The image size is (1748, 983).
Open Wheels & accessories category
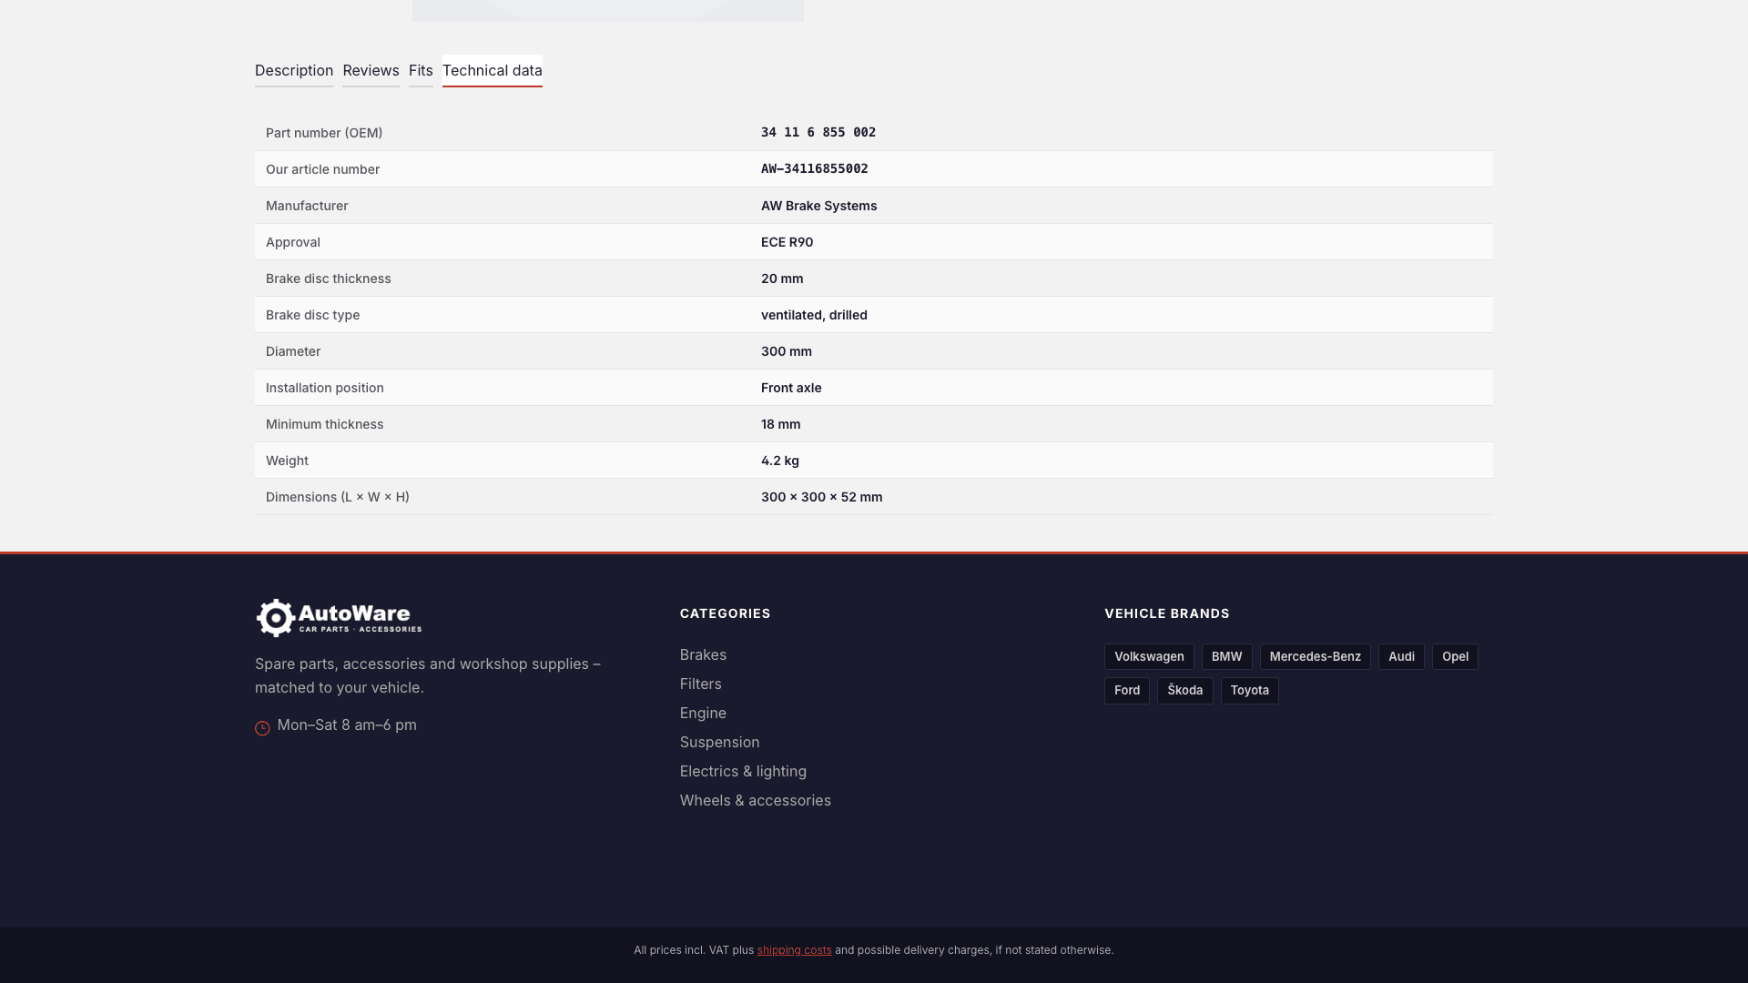coord(755,801)
